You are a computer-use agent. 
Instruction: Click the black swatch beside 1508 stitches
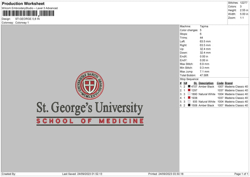(x=189, y=105)
